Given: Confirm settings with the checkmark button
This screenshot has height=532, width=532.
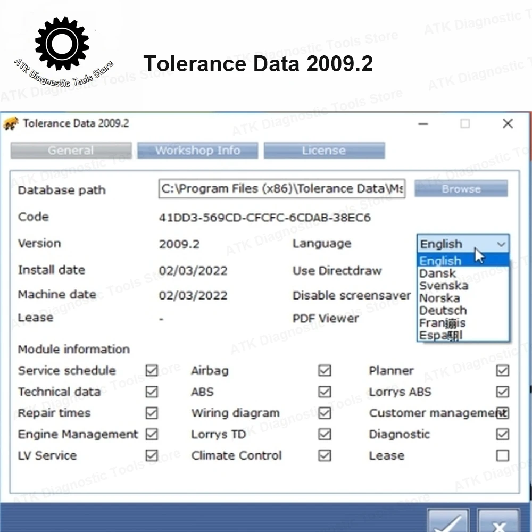Looking at the screenshot, I should tap(448, 521).
